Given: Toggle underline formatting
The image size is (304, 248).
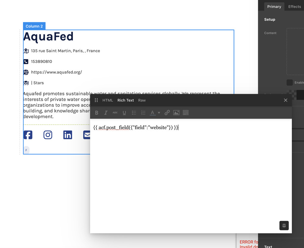Looking at the screenshot, I should click(x=124, y=113).
